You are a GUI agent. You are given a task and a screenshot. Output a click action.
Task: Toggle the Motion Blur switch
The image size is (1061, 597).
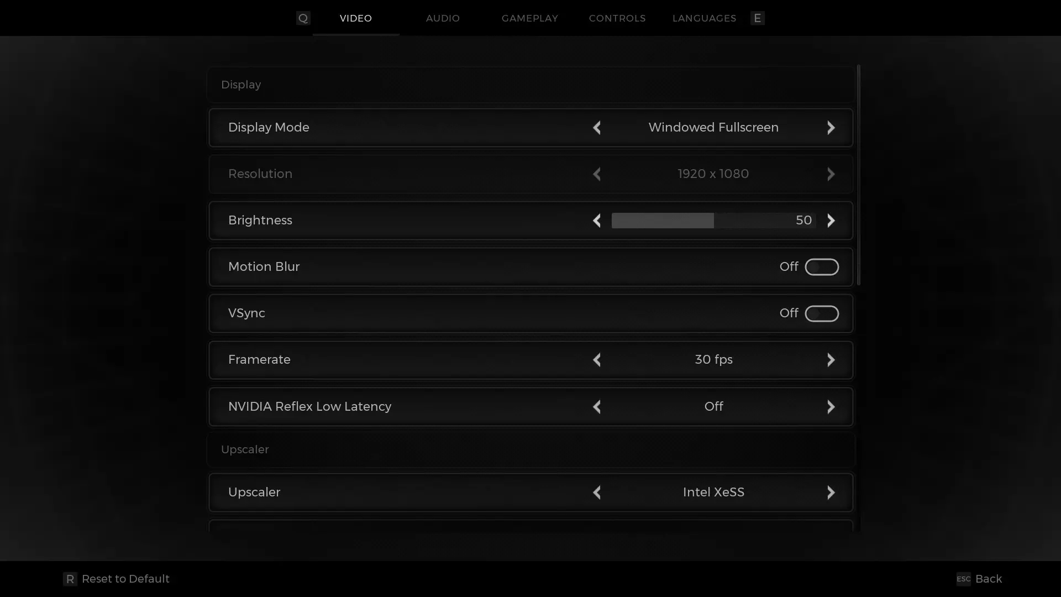[821, 267]
